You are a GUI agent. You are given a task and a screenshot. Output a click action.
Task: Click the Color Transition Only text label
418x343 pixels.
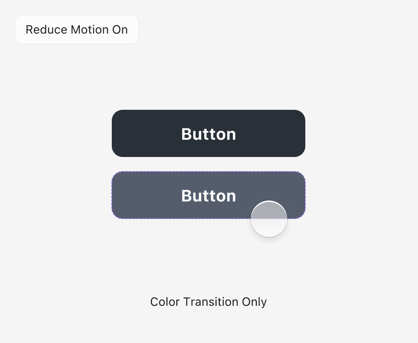pyautogui.click(x=209, y=302)
